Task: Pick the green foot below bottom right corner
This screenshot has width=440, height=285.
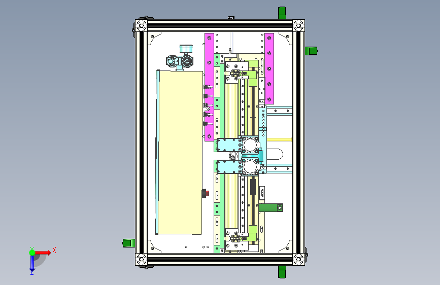Action: 282,272
